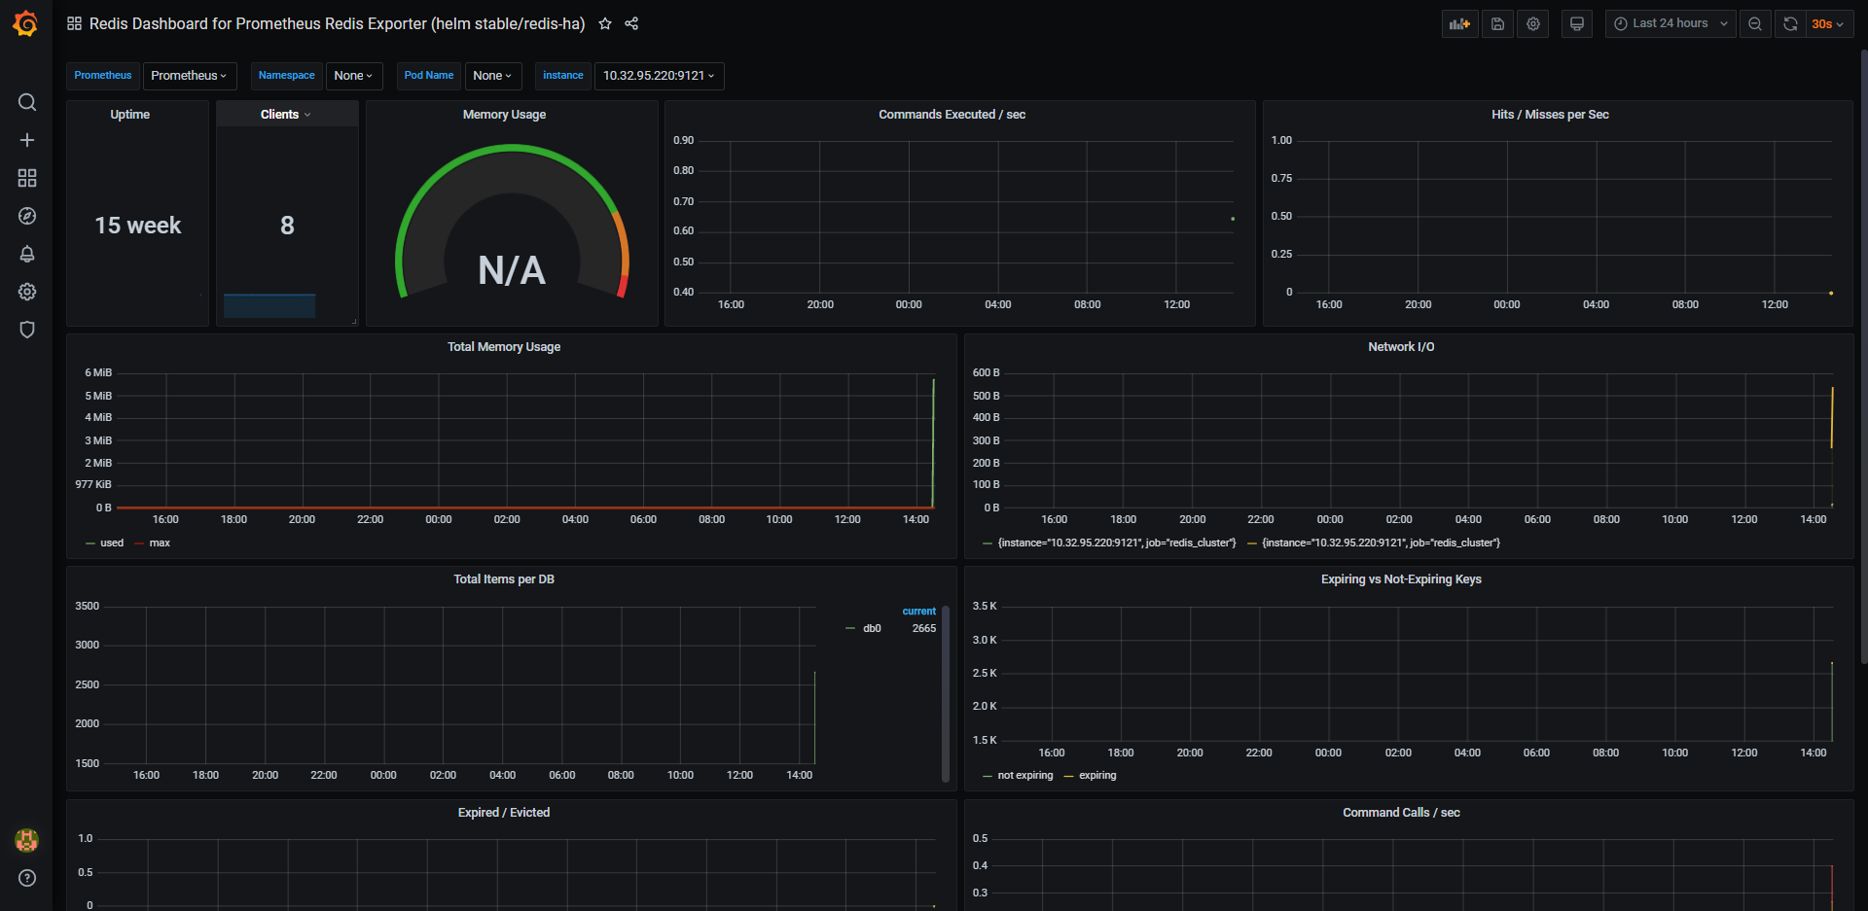Click the Expired / Evicted panel title

[504, 813]
